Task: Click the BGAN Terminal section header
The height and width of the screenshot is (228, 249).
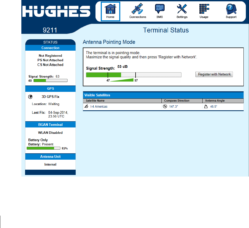Action: [x=50, y=125]
